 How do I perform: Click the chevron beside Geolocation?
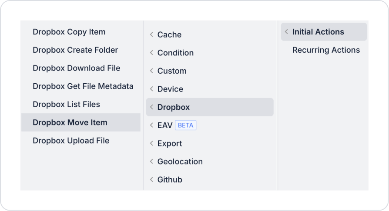pos(151,162)
